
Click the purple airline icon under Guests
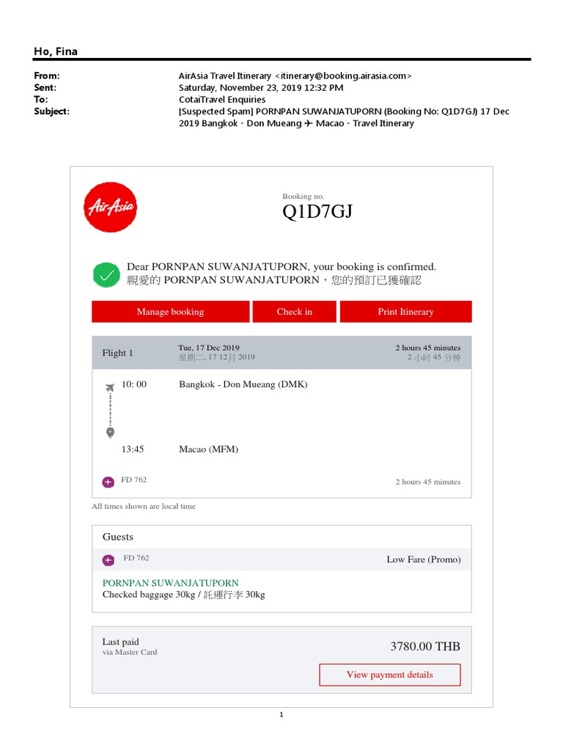(108, 560)
